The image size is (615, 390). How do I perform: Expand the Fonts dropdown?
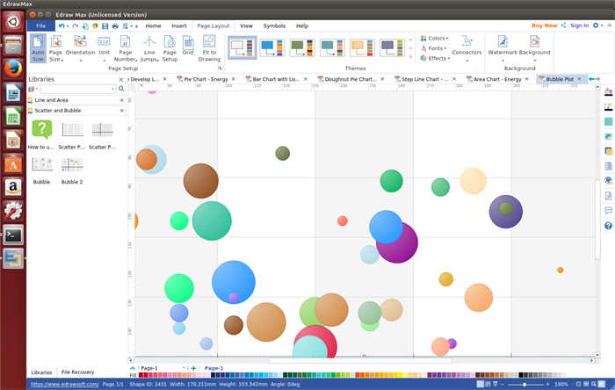pyautogui.click(x=434, y=48)
